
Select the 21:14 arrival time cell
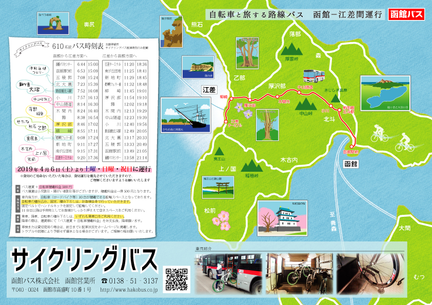coord(142,158)
